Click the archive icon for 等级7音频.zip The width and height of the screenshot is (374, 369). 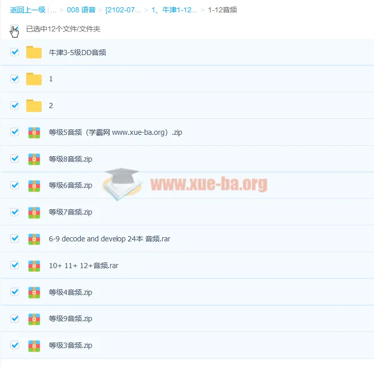pyautogui.click(x=34, y=212)
